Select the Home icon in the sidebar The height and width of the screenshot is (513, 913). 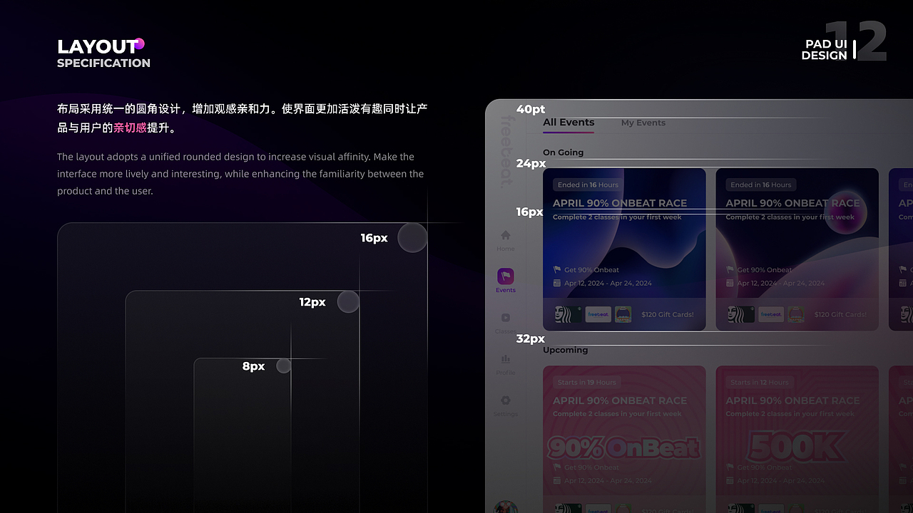click(x=505, y=237)
